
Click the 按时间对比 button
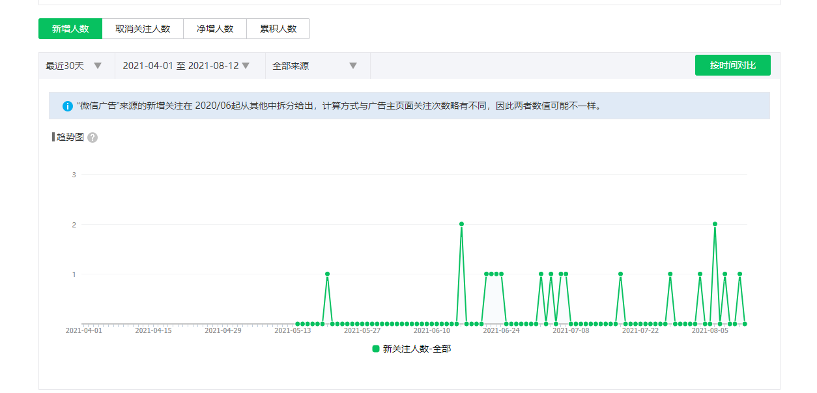coord(732,65)
